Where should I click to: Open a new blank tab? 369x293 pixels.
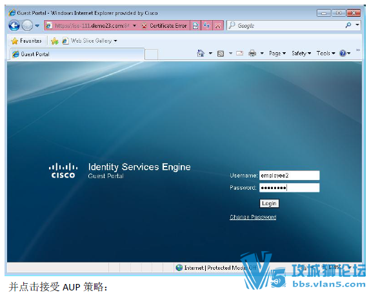point(151,54)
